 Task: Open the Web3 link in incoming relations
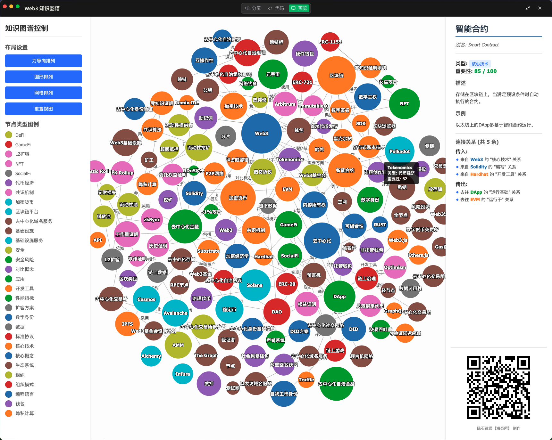pyautogui.click(x=476, y=159)
